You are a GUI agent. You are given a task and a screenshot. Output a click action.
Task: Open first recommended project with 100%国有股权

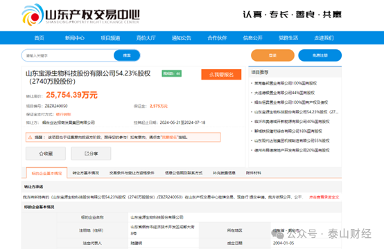click(x=286, y=83)
